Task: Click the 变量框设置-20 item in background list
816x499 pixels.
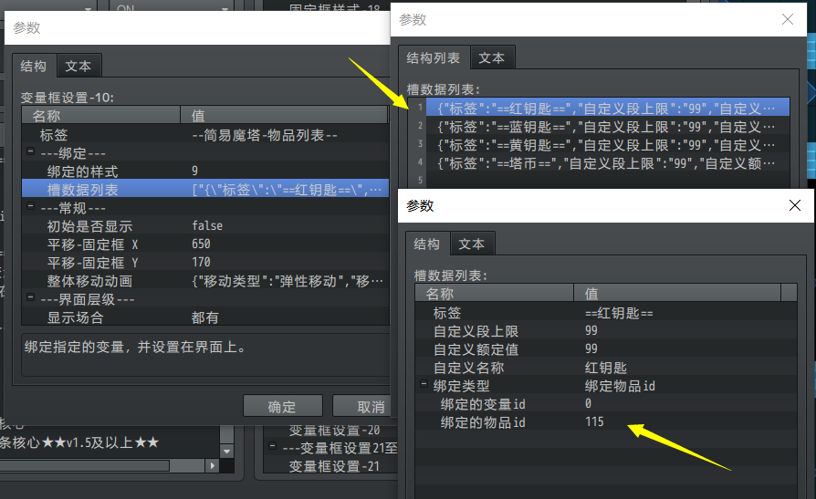Action: (321, 430)
